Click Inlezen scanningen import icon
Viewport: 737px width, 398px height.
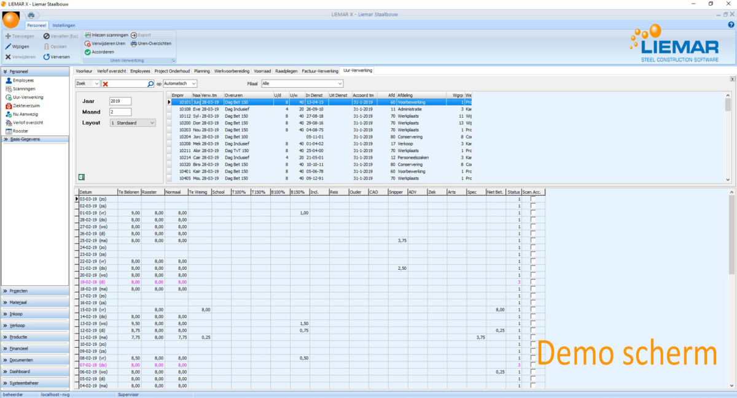click(88, 35)
